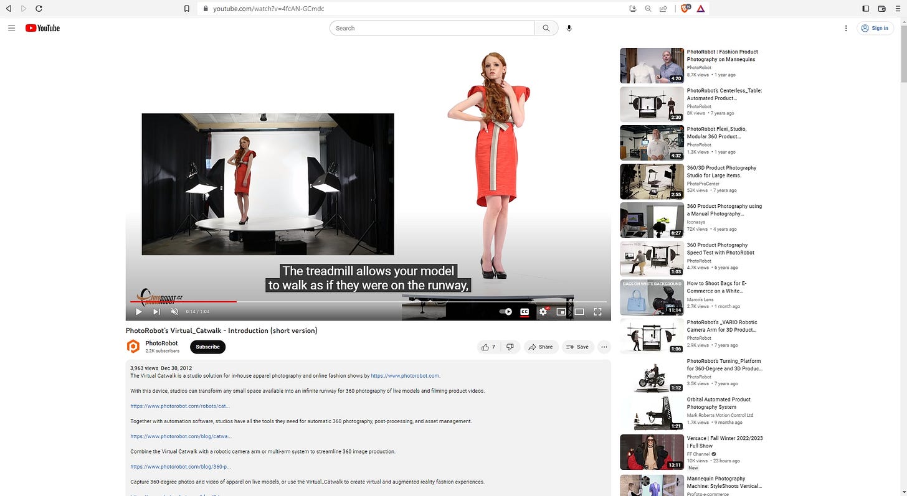The height and width of the screenshot is (496, 907).
Task: Open the www.photorobot.com link in description
Action: point(405,376)
